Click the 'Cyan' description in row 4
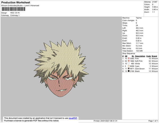Screen dimensions: 159x123 point(137,66)
